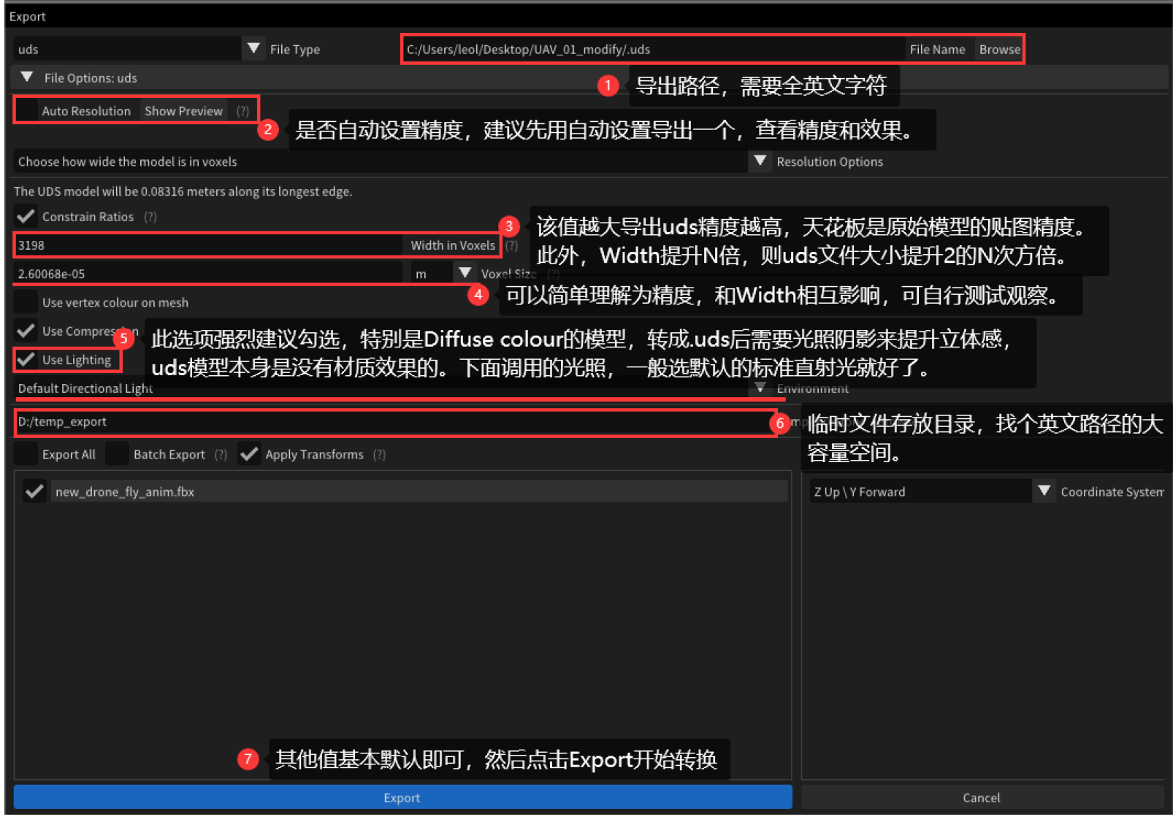Viewport: 1173px width, 822px height.
Task: Click the Browse button
Action: (x=999, y=49)
